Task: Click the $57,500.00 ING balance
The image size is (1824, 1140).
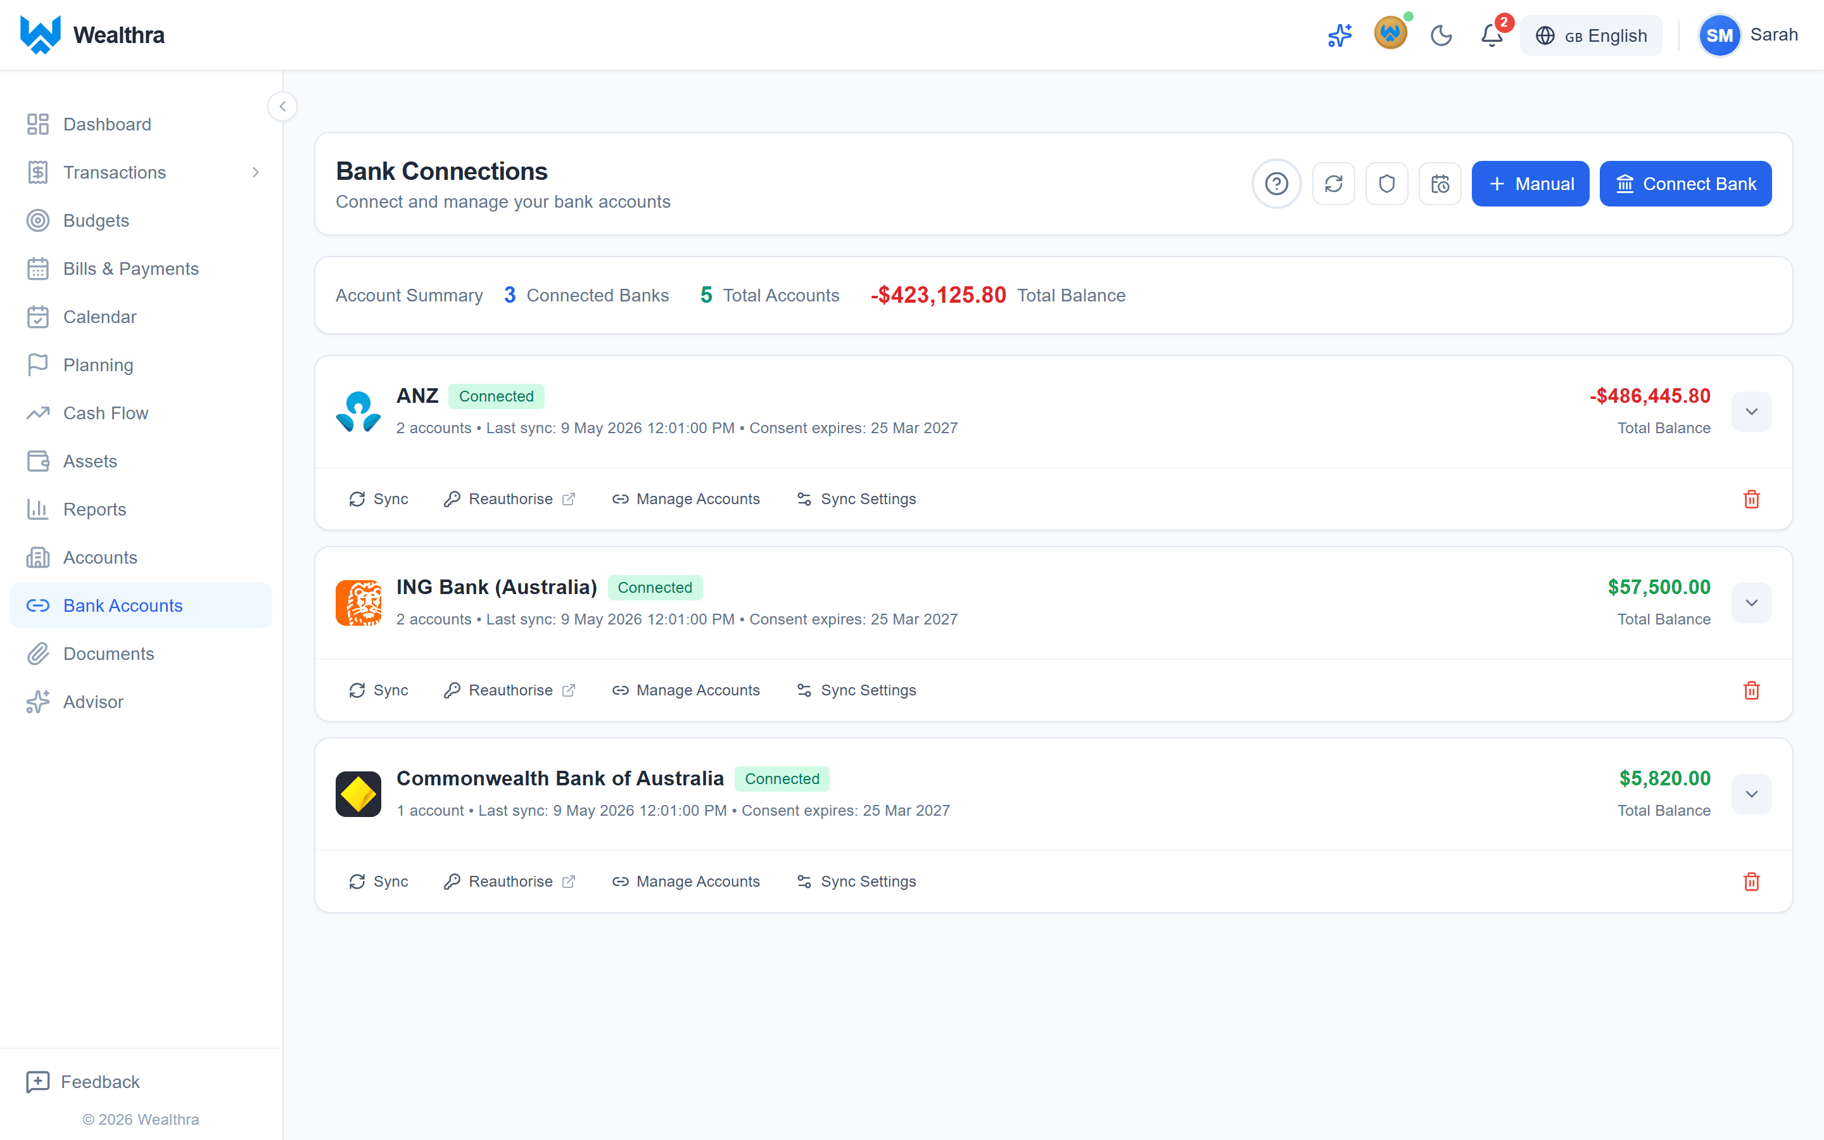Action: click(x=1659, y=587)
